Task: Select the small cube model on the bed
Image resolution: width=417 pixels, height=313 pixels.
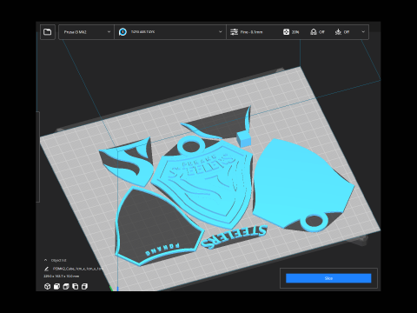Action: pos(243,139)
